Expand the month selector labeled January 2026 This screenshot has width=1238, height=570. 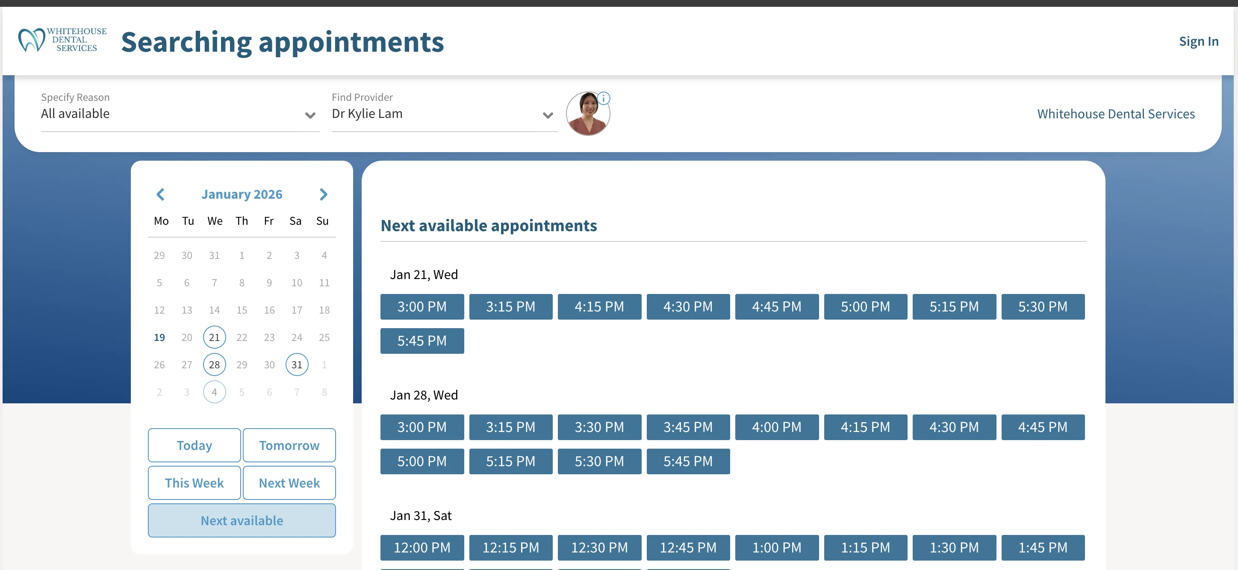(x=242, y=194)
